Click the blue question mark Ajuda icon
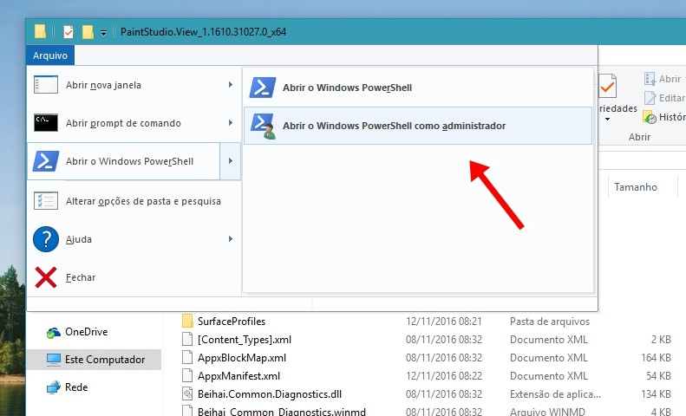This screenshot has height=416, width=686. pos(46,239)
